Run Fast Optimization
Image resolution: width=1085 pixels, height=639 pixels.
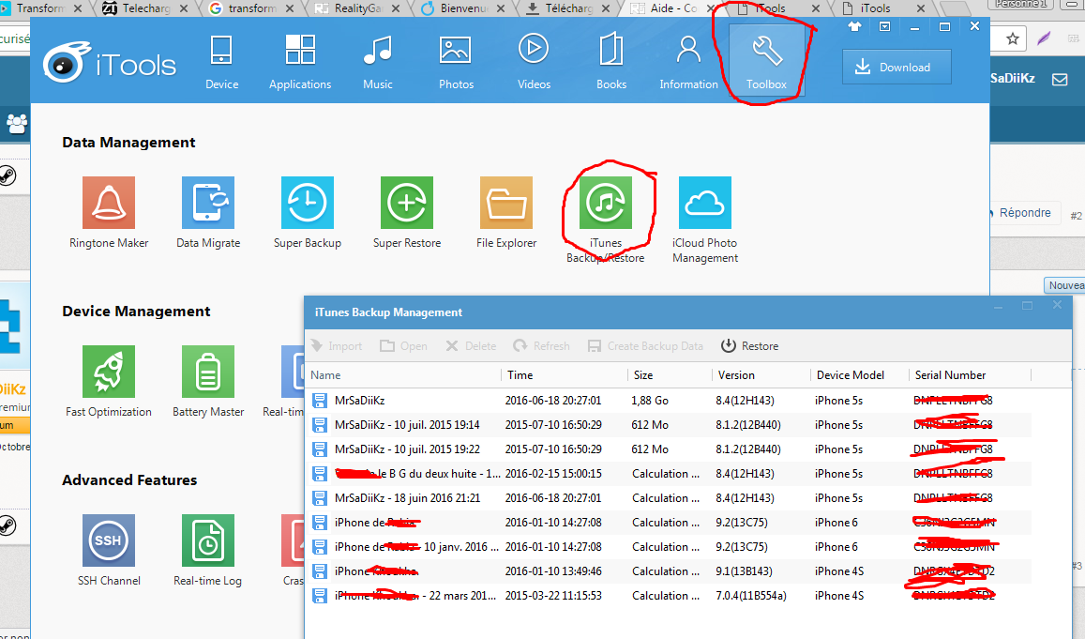109,382
